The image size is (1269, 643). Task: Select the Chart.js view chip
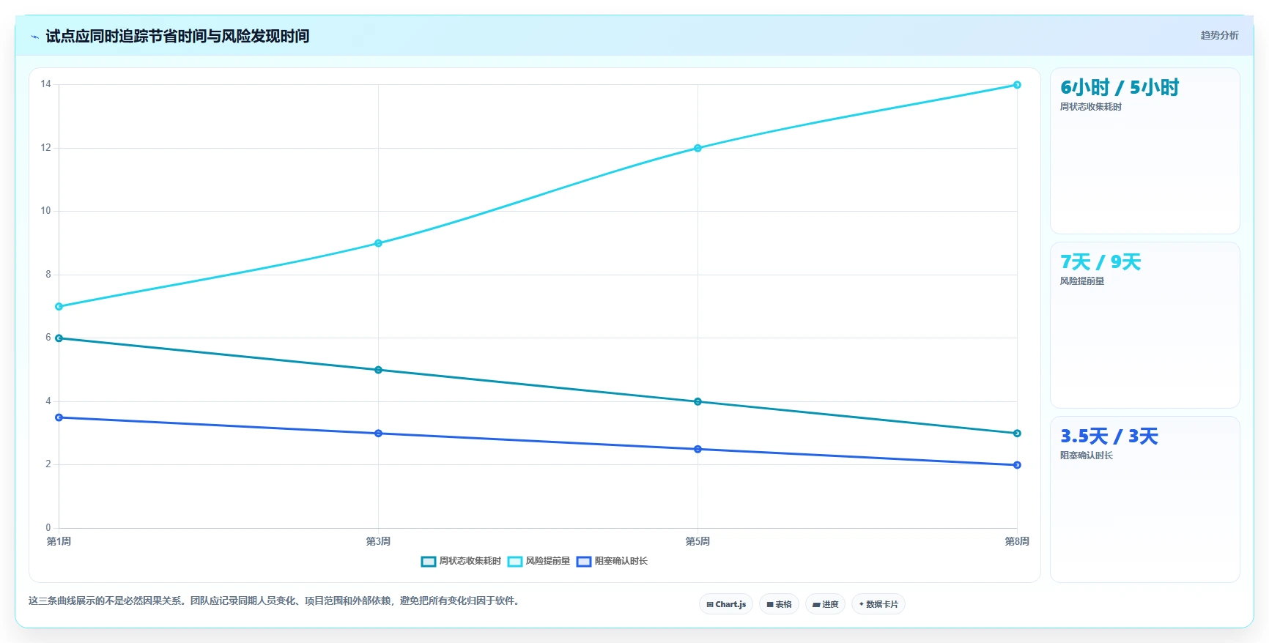pyautogui.click(x=726, y=604)
